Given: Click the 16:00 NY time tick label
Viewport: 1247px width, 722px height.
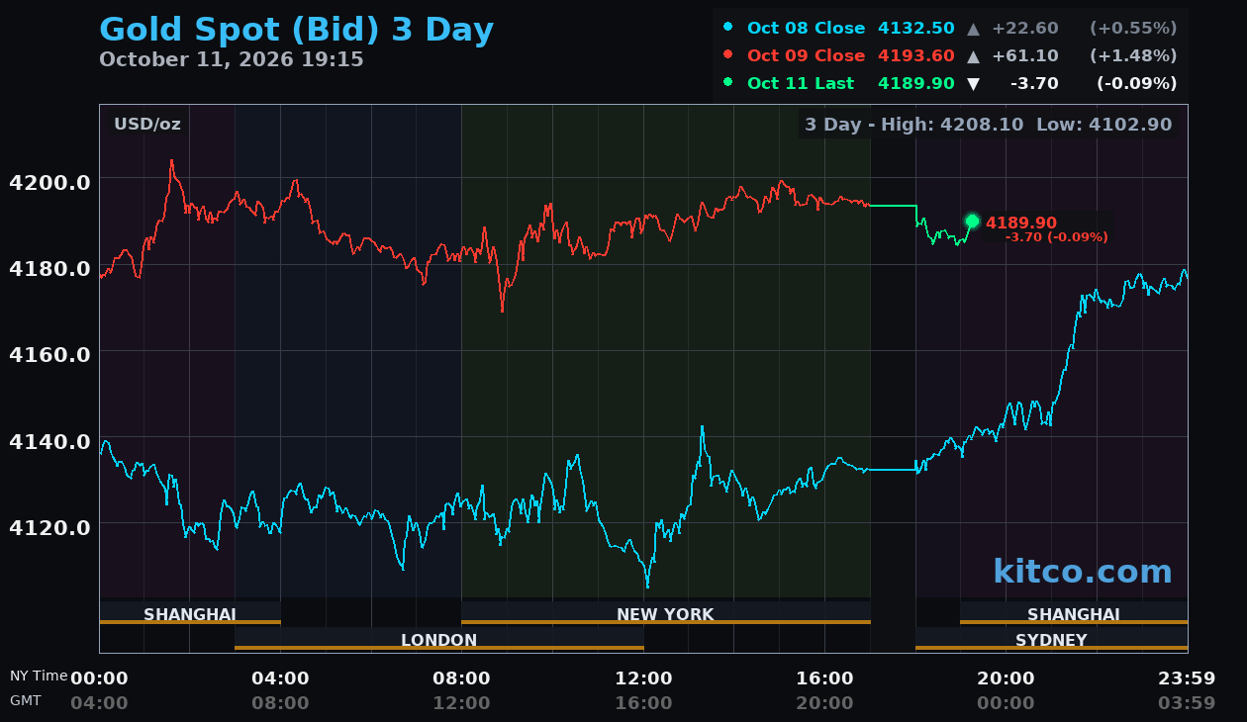Looking at the screenshot, I should click(824, 678).
